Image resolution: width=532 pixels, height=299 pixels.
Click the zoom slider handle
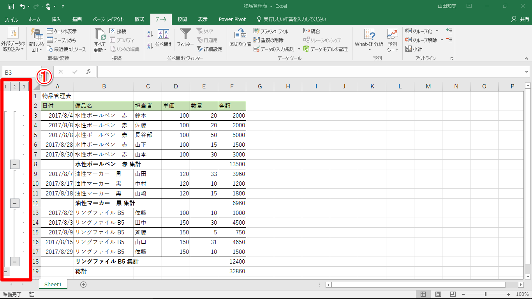tap(485, 294)
